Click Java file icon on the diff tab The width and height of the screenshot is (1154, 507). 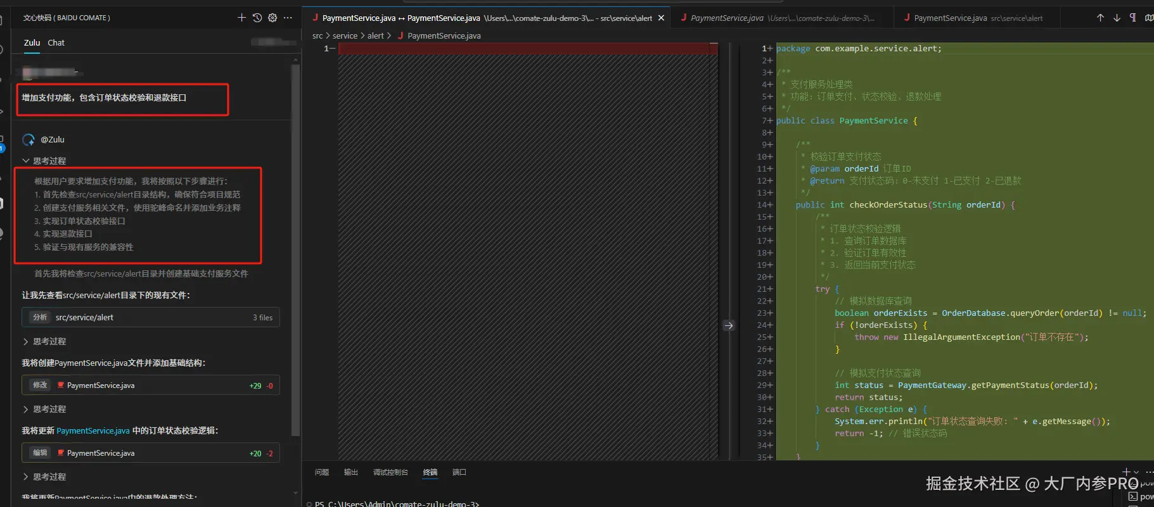click(x=314, y=18)
